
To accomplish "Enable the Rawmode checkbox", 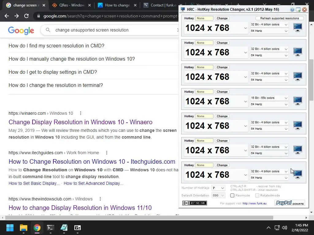I will pos(232,196).
